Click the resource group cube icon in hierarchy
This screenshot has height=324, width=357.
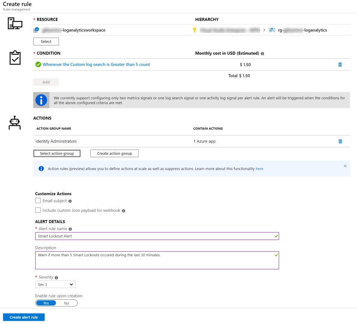click(272, 30)
